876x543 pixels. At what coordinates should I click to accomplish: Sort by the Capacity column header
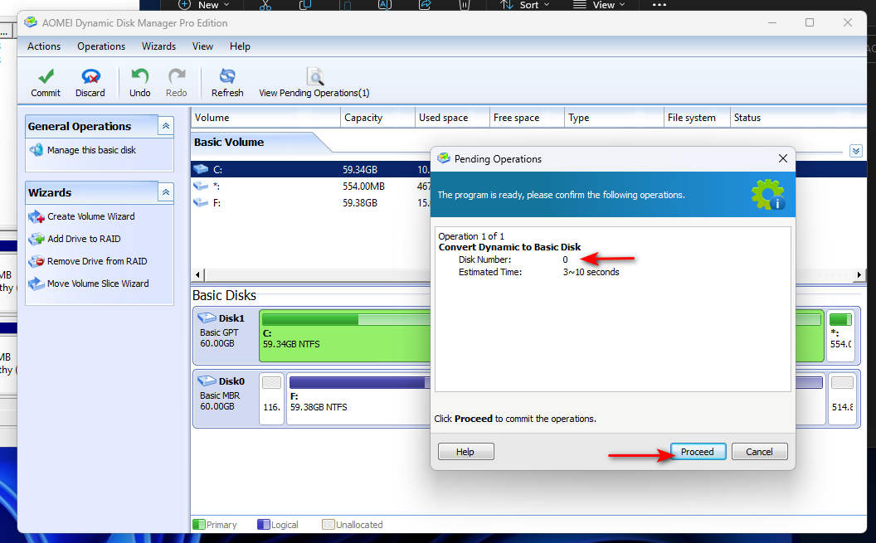point(377,118)
